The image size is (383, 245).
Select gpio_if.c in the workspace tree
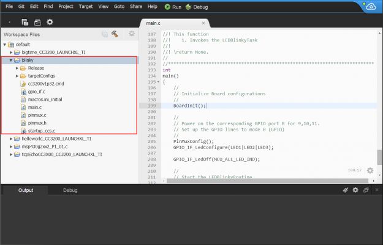coord(36,92)
